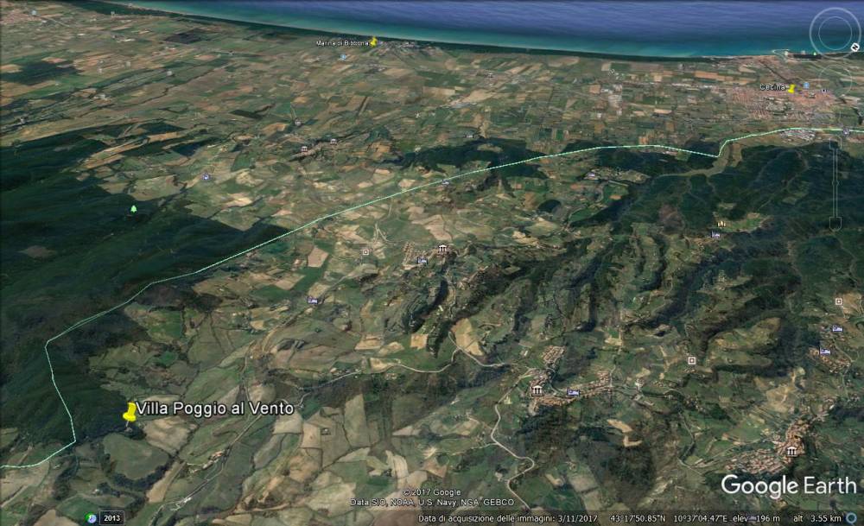
Task: Click the Google Earth logo
Action: pyautogui.click(x=788, y=485)
